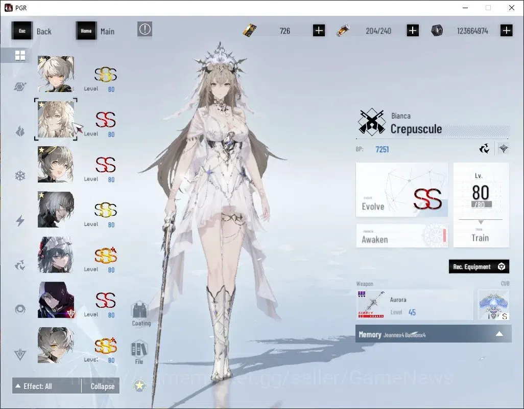Open the exclamation info icon
524x409 pixels.
point(145,30)
